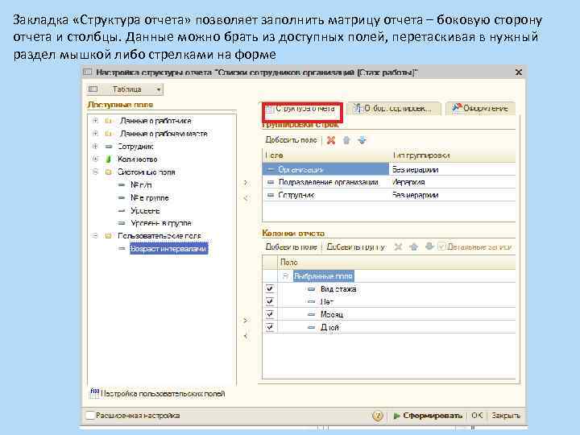Click the right arrow beside row groupings
Screen dimensions: 580x435
tap(246, 183)
